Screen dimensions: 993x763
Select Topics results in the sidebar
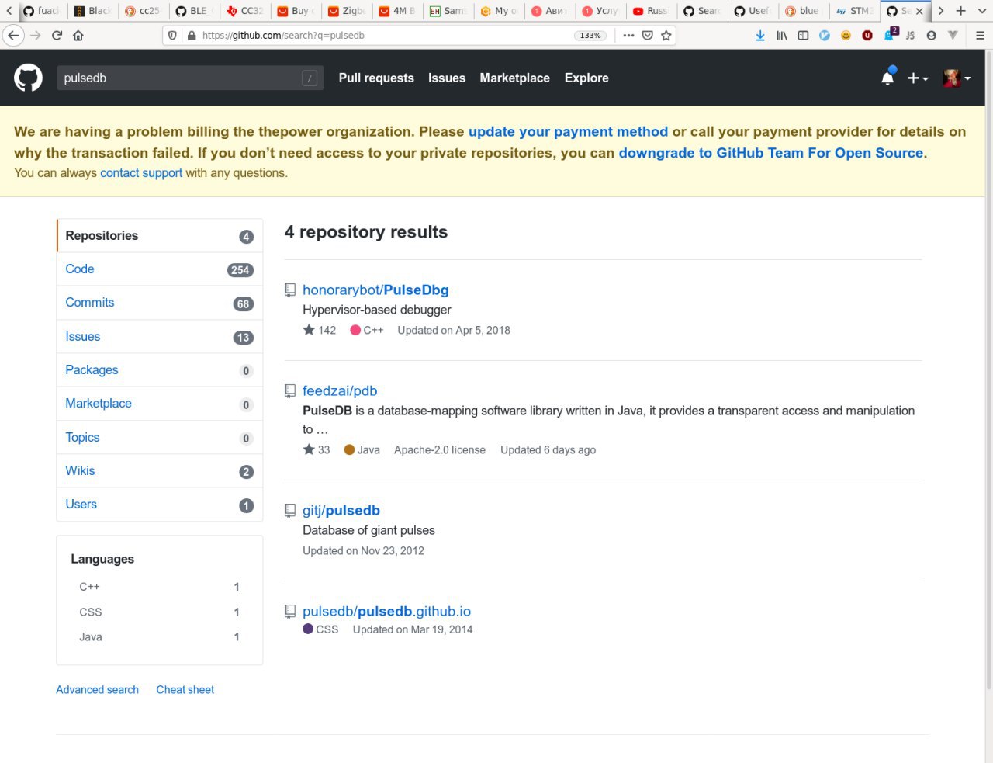pyautogui.click(x=160, y=437)
